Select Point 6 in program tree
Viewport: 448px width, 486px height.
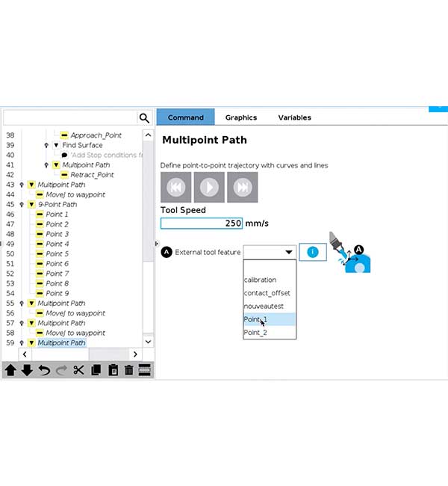pos(57,264)
